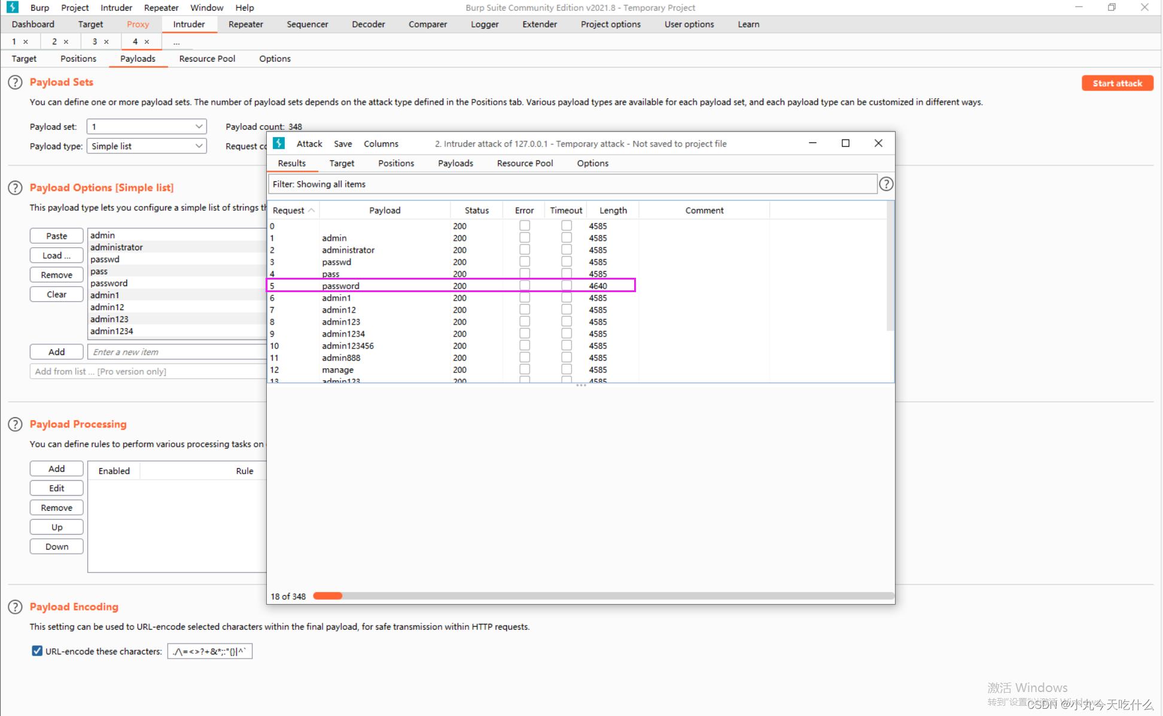This screenshot has width=1163, height=716.
Task: Click the Payload Sets help icon
Action: [x=15, y=83]
